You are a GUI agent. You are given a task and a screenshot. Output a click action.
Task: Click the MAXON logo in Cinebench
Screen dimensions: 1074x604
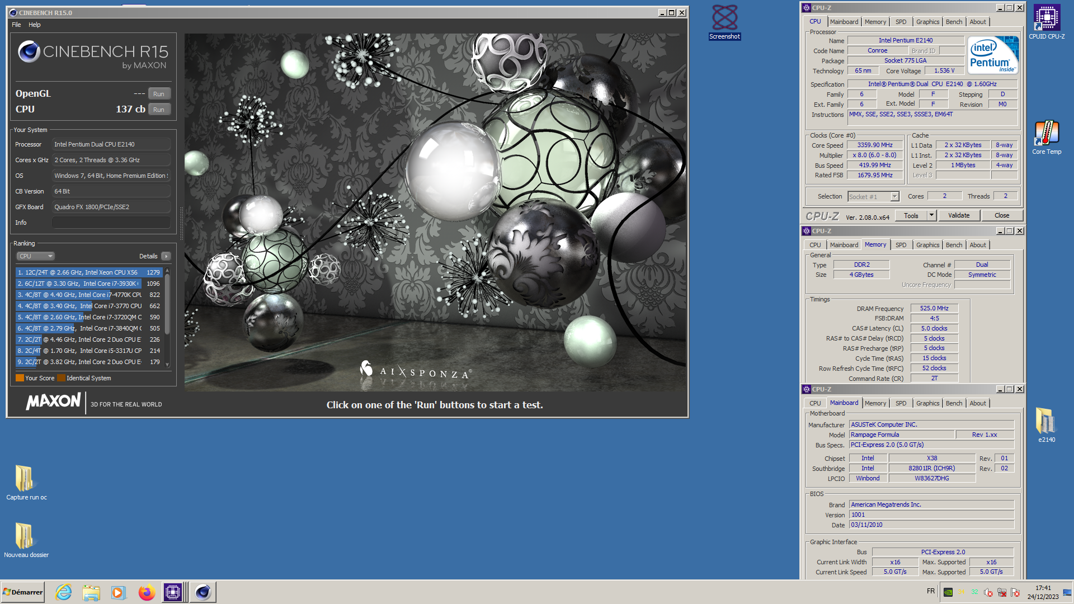(53, 402)
